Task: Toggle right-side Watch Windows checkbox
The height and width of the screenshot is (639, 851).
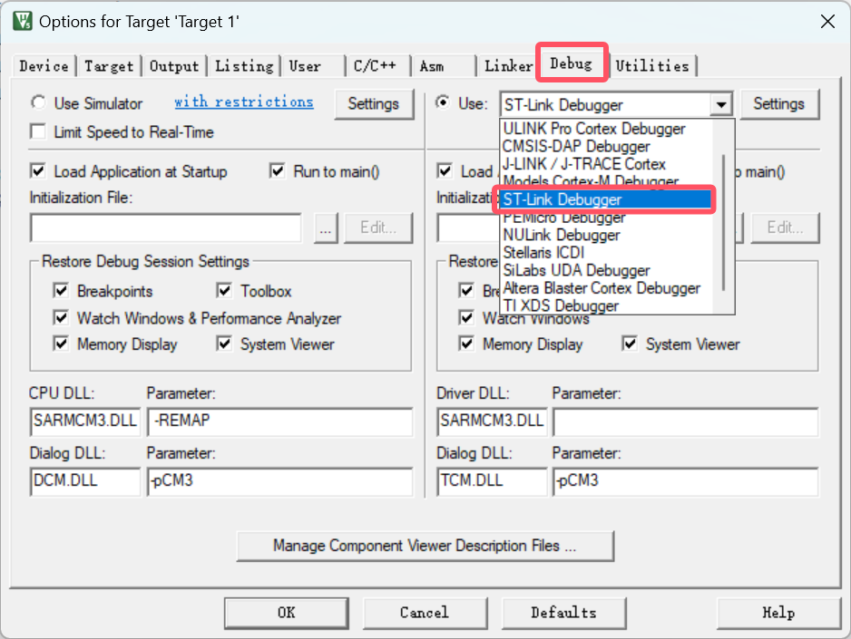Action: point(466,317)
